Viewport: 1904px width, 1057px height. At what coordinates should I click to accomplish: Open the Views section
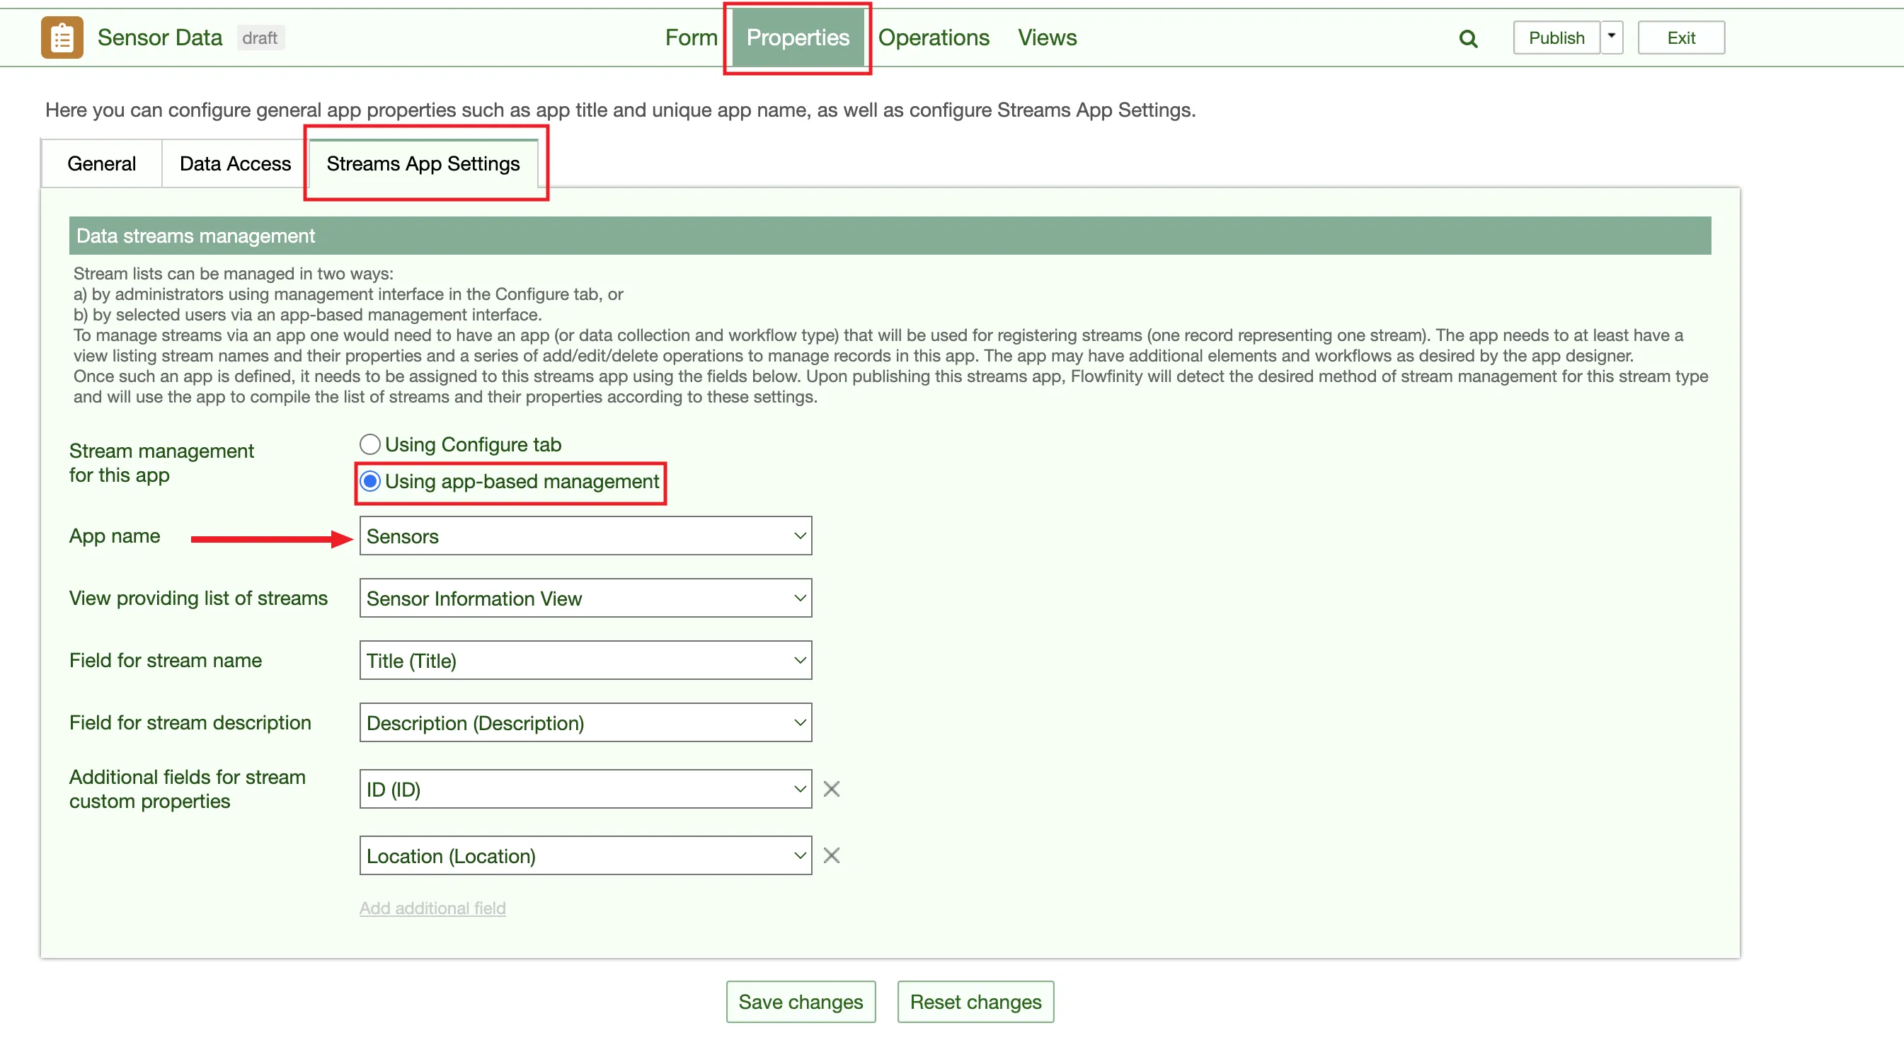click(x=1047, y=37)
